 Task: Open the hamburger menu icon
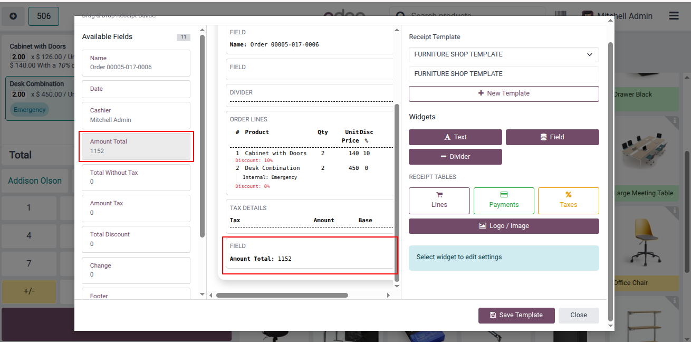[674, 16]
